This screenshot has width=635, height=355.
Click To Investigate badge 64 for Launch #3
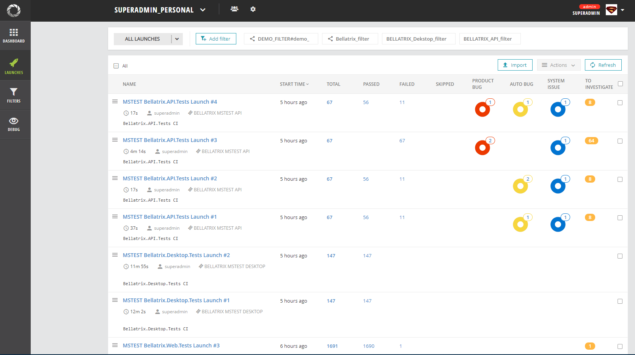591,140
